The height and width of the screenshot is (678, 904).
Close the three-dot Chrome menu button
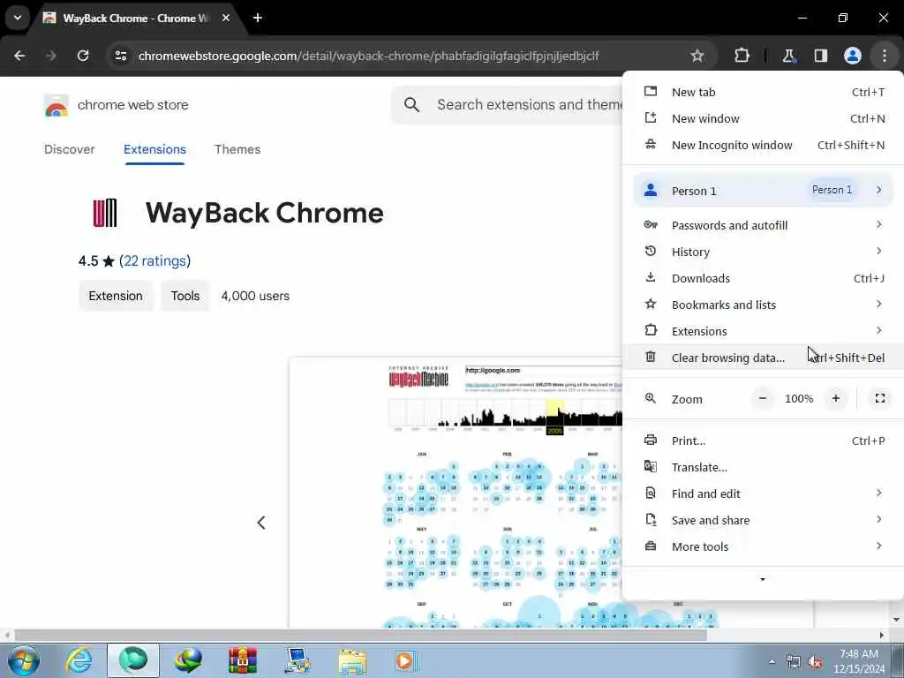tap(885, 56)
